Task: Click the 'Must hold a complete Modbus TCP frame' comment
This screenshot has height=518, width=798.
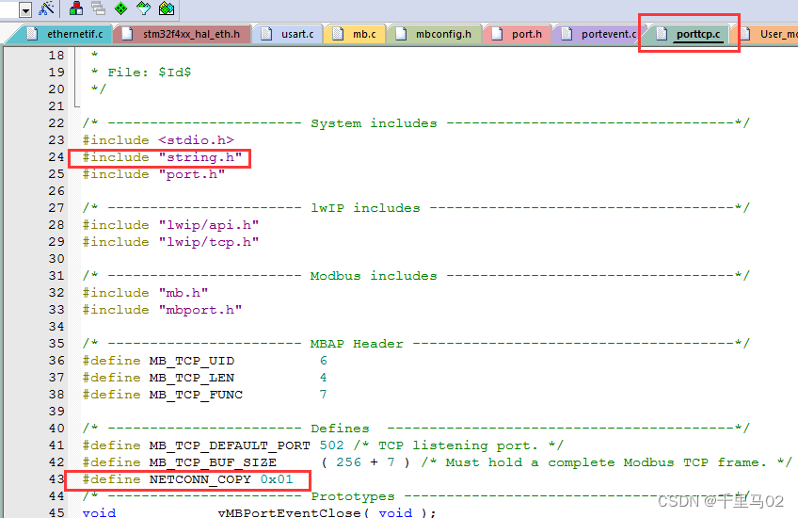Action: 607,462
